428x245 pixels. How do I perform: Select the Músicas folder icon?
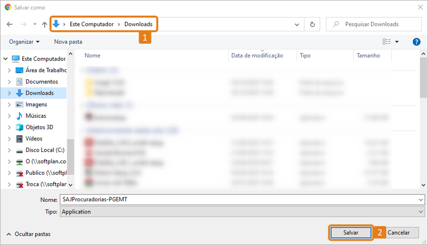(20, 116)
